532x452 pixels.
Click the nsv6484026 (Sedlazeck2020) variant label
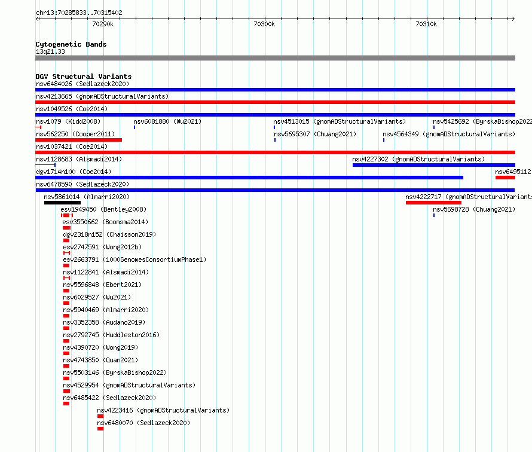(82, 84)
